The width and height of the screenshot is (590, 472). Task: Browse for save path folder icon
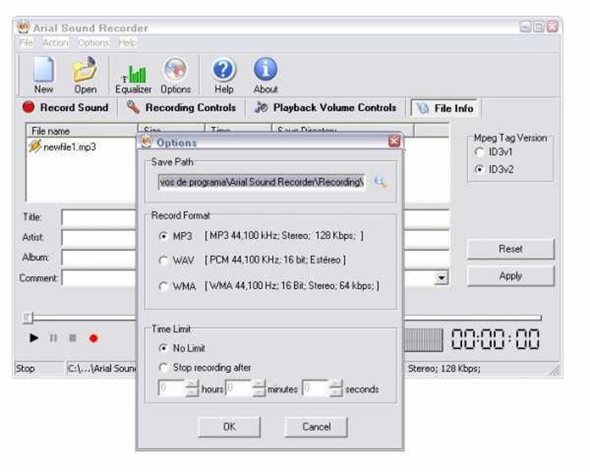coord(380,182)
